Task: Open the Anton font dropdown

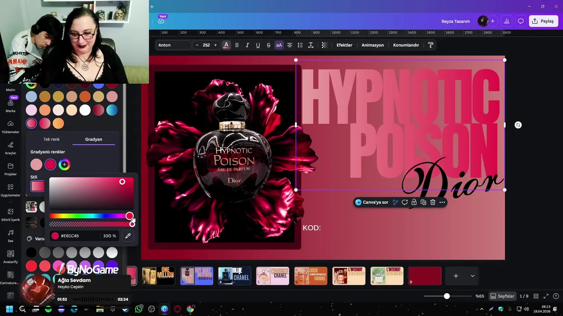Action: click(174, 45)
